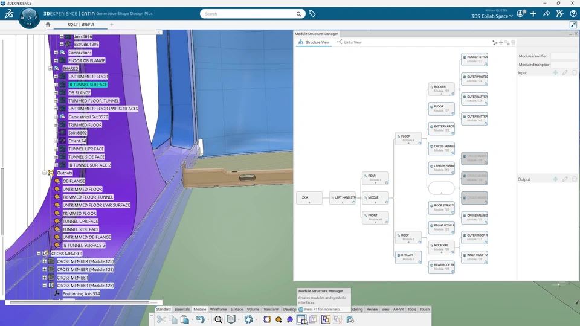Click the Output add plus icon

coord(555,179)
